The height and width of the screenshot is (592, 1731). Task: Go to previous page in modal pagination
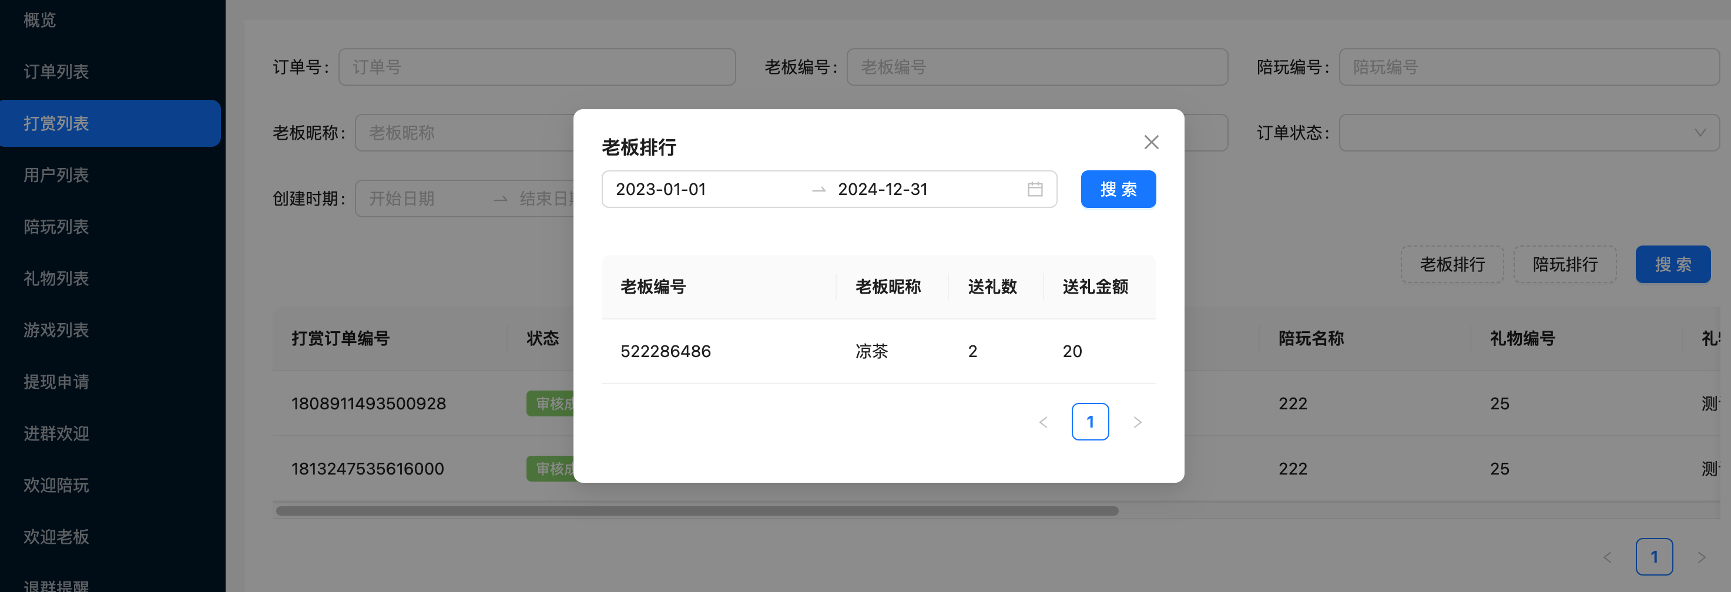coord(1043,422)
